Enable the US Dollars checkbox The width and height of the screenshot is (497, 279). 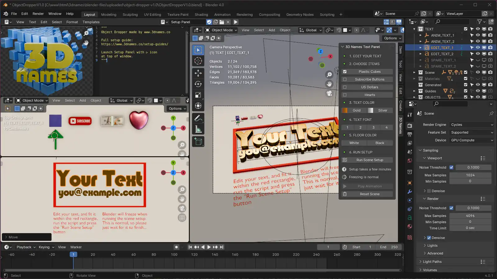344,87
